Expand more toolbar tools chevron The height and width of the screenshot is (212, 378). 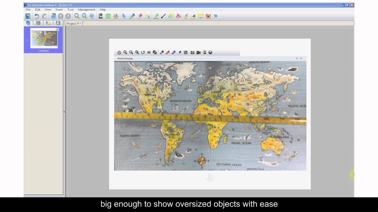click(x=216, y=16)
